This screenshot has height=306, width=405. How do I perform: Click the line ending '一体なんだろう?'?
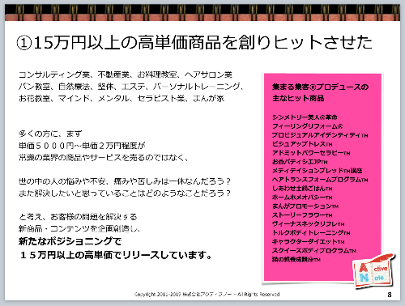pos(125,181)
